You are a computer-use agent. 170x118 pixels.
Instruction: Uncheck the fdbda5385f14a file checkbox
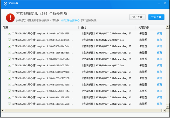click(9, 91)
